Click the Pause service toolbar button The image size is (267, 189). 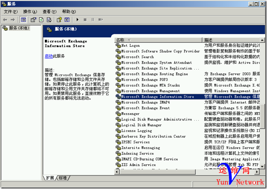(93, 20)
